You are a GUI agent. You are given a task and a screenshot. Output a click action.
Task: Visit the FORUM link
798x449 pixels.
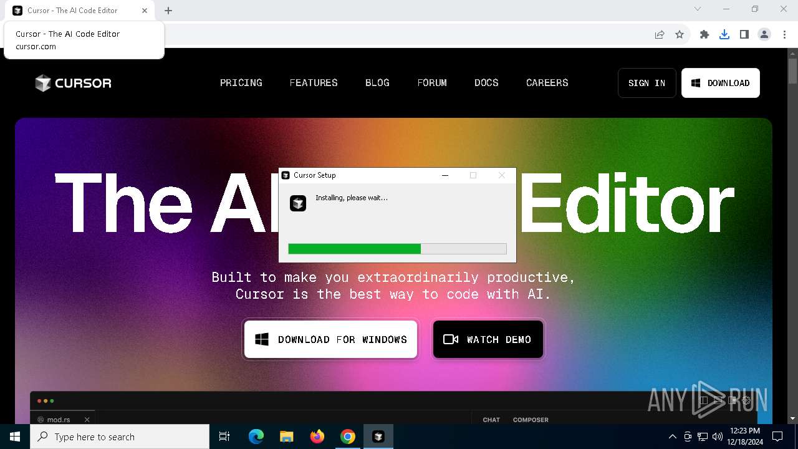click(x=432, y=83)
